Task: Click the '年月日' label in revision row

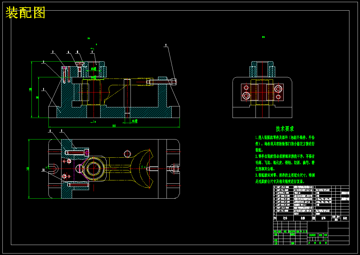Action: pyautogui.click(x=304, y=232)
